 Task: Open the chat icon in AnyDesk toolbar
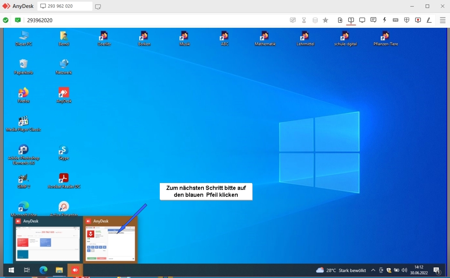[x=373, y=20]
